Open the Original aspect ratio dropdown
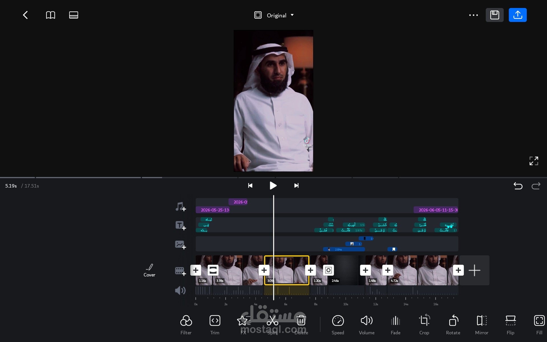Image resolution: width=547 pixels, height=342 pixels. click(x=274, y=15)
